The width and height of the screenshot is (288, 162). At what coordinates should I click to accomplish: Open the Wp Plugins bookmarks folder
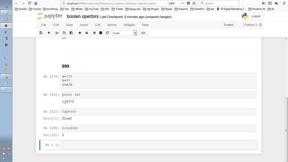click(x=151, y=9)
